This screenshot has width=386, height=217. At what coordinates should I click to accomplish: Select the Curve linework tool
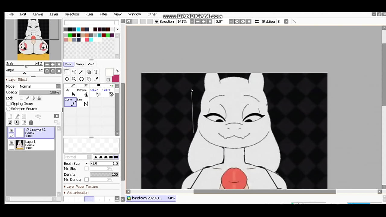[70, 102]
